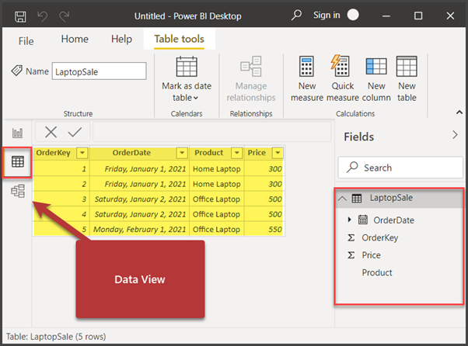Select the Product field in Fields pane
This screenshot has width=468, height=346.
click(x=377, y=272)
